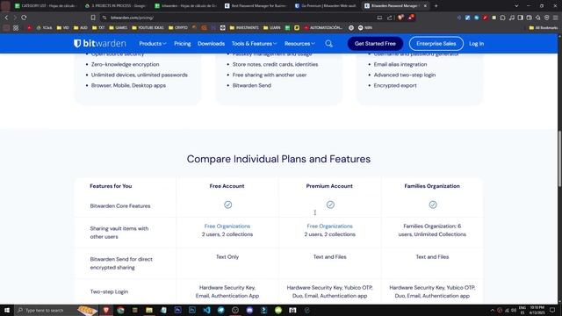This screenshot has height=316, width=562.
Task: Click the taskbar clock and date
Action: click(537, 310)
